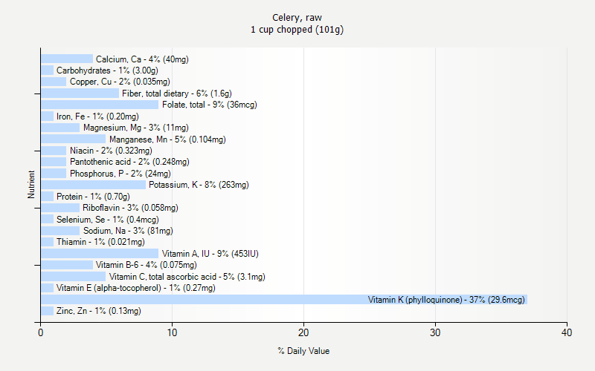Click the blue Magnesium bar

[60, 128]
